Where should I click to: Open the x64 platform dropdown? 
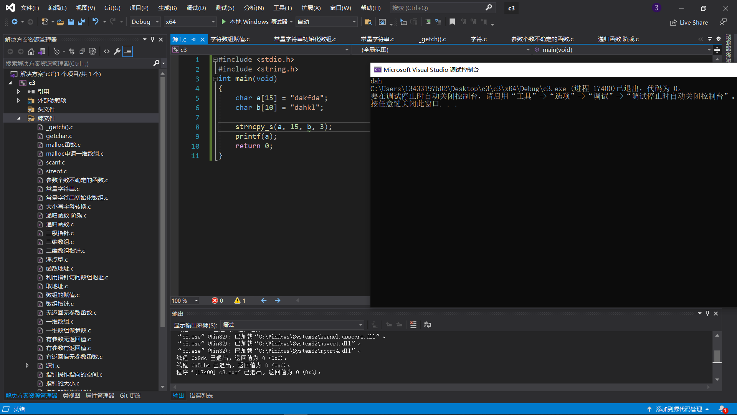pos(190,22)
